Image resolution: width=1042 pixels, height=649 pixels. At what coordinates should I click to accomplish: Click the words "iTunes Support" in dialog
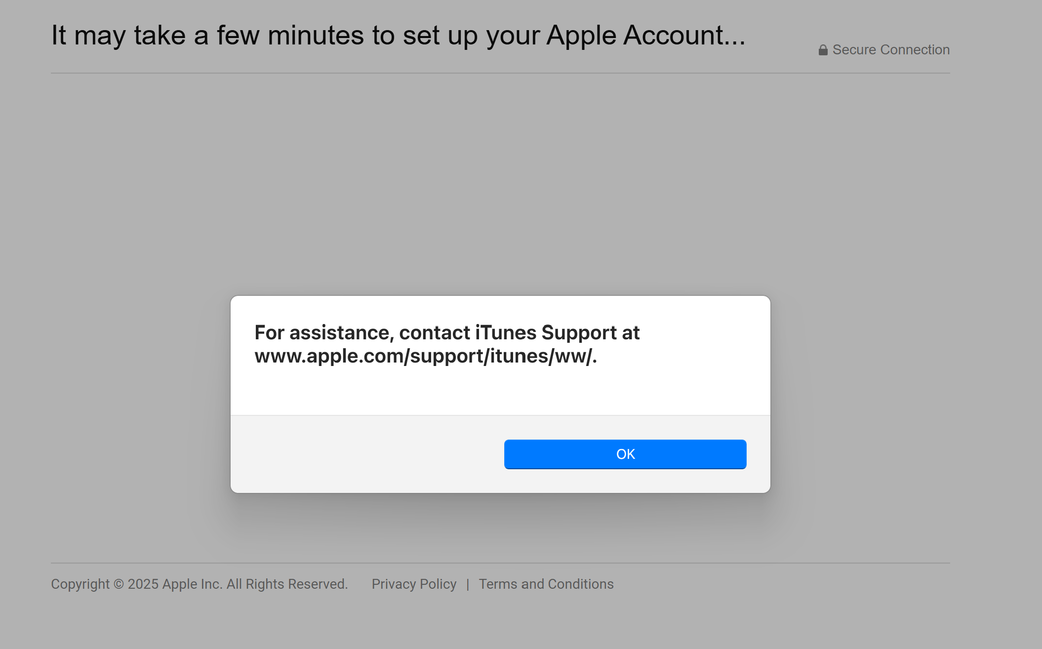[x=546, y=332]
